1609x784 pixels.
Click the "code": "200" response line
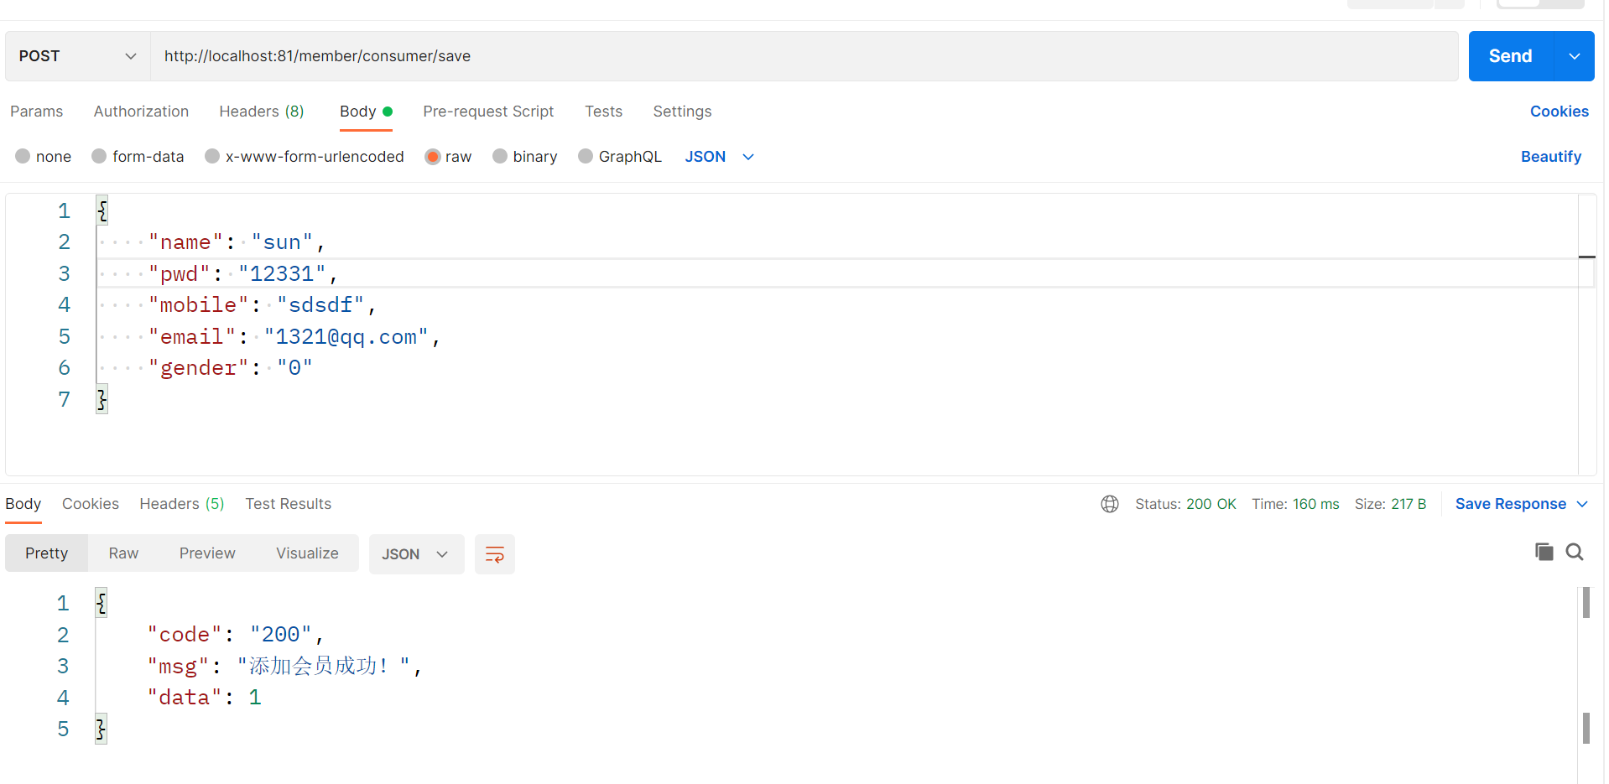pos(235,635)
